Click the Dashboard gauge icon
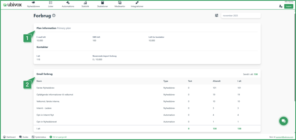This screenshot has width=296, height=140. (4, 137)
